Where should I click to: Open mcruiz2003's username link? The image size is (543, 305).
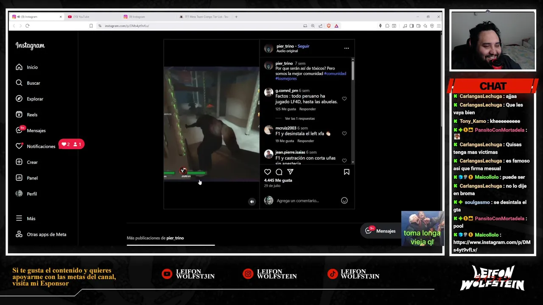pos(286,128)
